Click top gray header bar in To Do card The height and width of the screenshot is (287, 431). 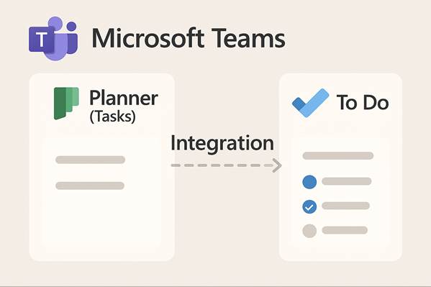coord(338,155)
